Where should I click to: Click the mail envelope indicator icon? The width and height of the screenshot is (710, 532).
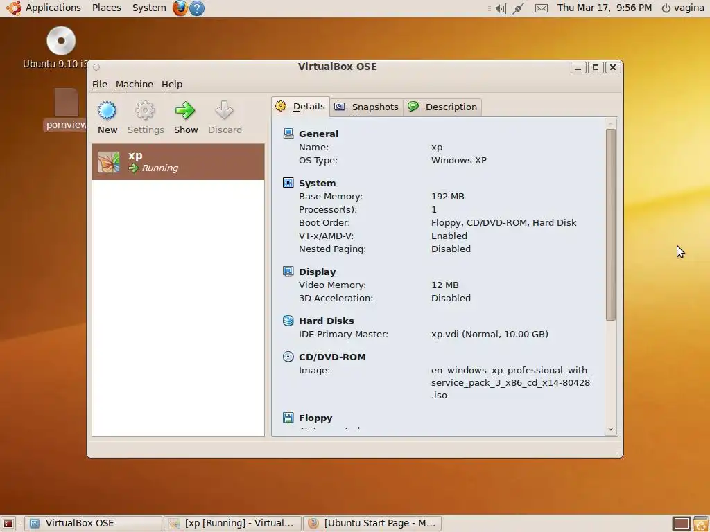pos(541,8)
